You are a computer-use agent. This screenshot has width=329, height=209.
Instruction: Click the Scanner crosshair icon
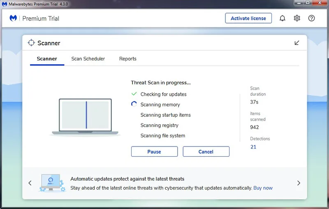click(31, 43)
